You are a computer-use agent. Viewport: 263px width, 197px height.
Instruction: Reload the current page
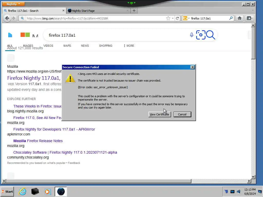[177, 18]
